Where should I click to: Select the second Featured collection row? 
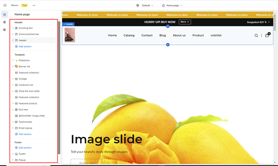[x=34, y=97]
